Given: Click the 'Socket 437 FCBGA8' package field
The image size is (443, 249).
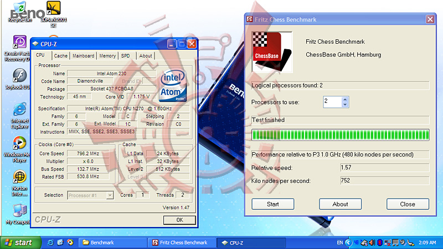Looking at the screenshot, I should [112, 89].
